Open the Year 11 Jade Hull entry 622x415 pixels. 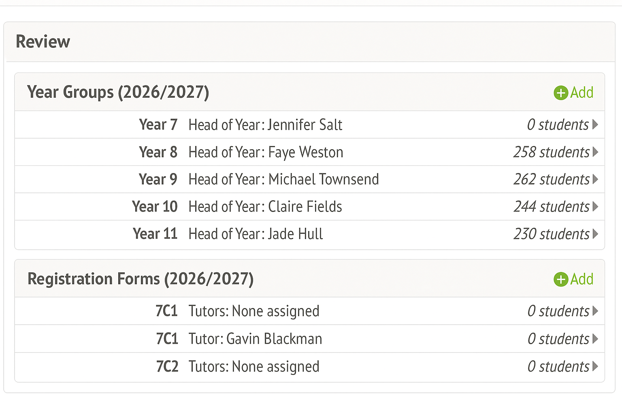pos(256,234)
